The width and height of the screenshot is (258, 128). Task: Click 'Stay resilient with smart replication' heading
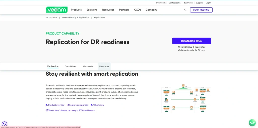click(92, 74)
